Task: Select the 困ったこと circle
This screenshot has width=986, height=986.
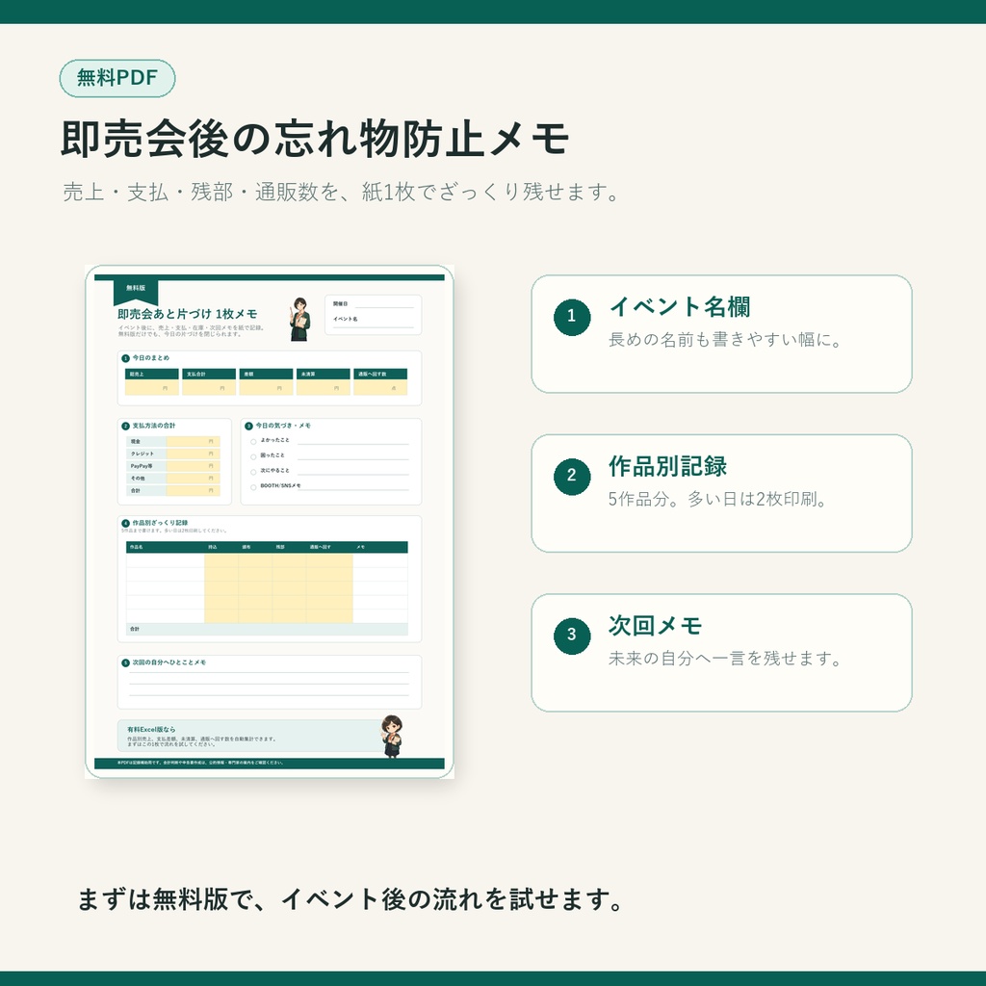Action: 253,457
